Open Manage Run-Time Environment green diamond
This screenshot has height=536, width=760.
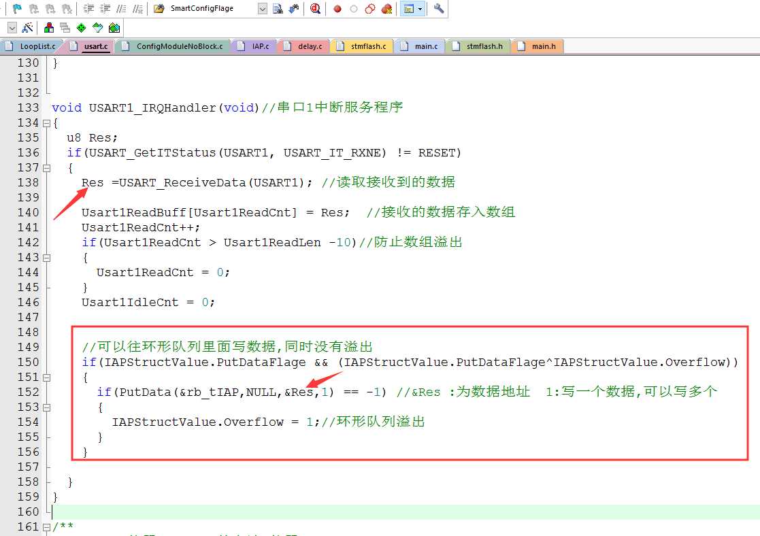point(82,28)
